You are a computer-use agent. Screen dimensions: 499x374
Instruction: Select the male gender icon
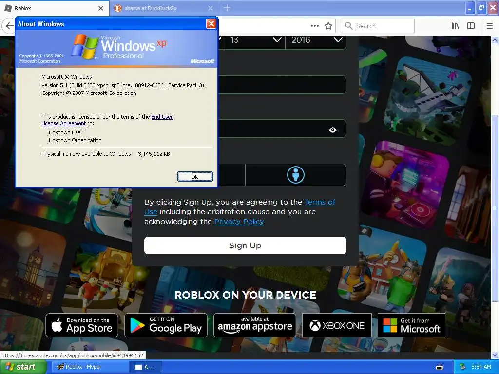[x=296, y=175]
